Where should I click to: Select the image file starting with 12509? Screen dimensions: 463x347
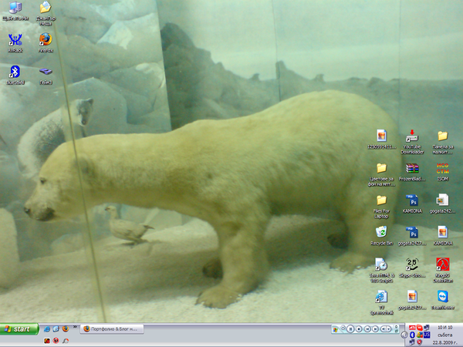[381, 140]
